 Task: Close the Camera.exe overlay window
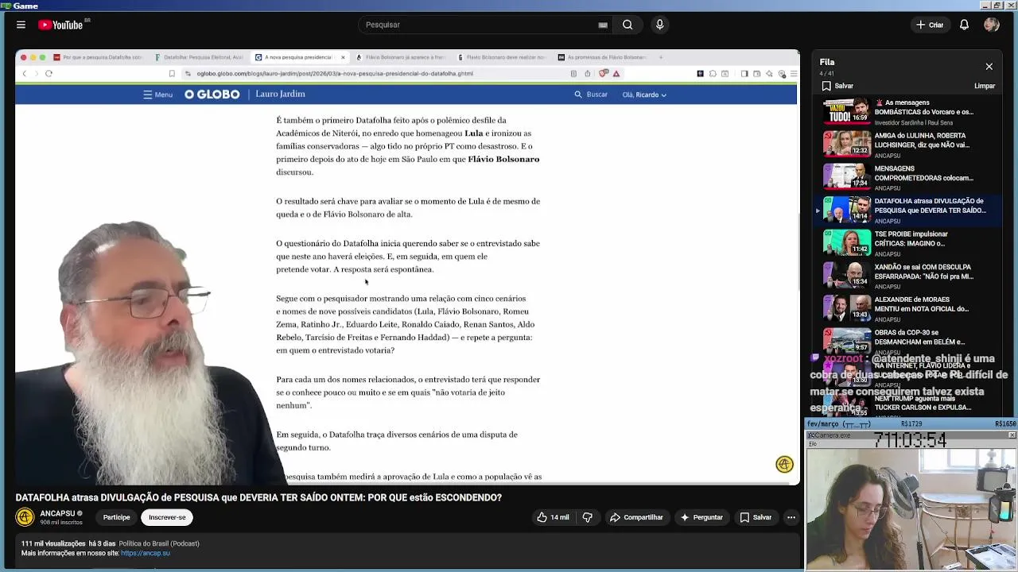tap(1012, 435)
